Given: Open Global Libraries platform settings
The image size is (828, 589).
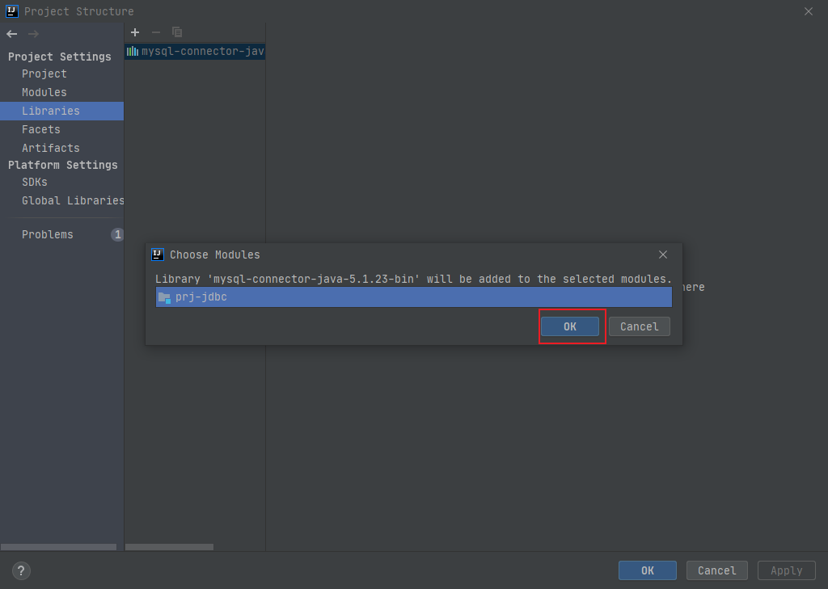Looking at the screenshot, I should (73, 200).
